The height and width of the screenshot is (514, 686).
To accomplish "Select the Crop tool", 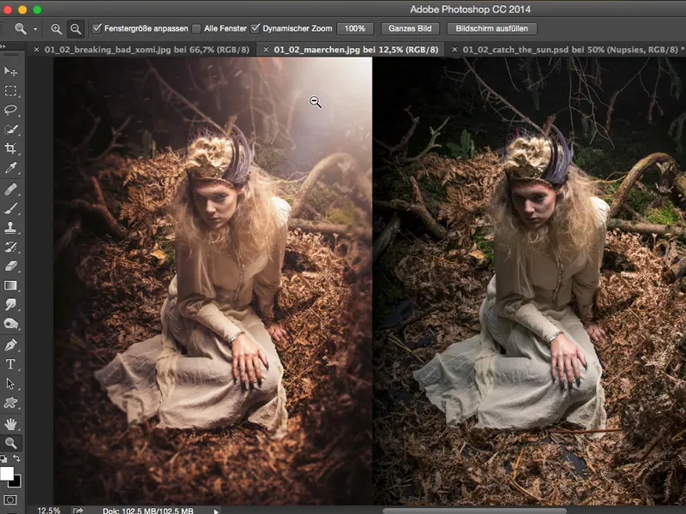I will tap(10, 148).
